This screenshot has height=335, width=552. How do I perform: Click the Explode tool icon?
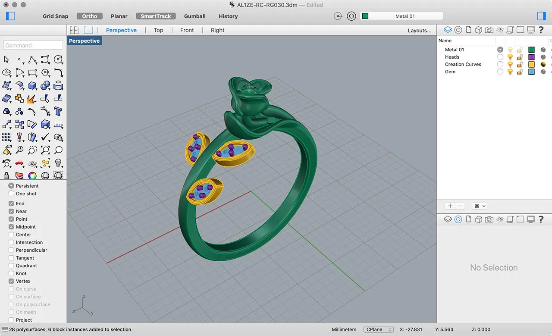32,98
